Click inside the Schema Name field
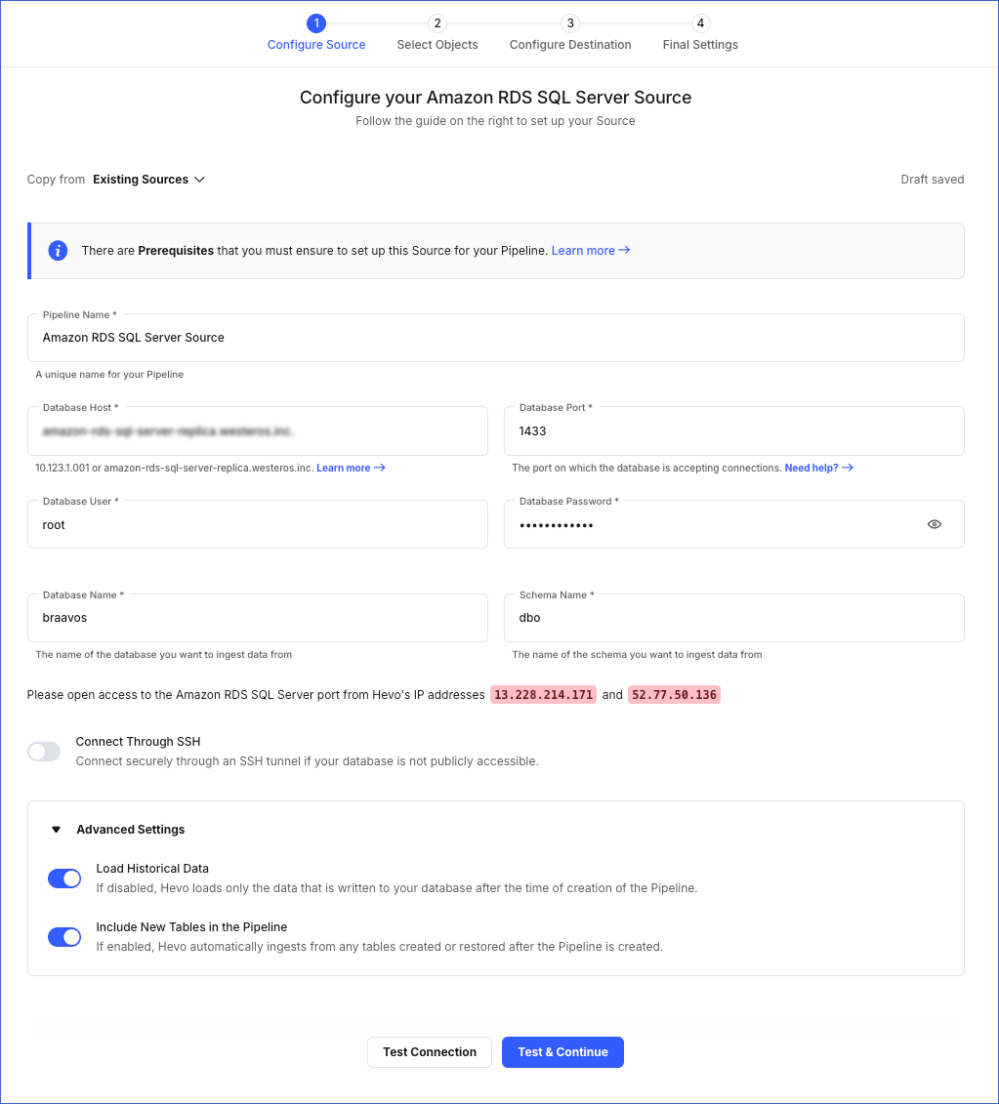The width and height of the screenshot is (999, 1104). click(733, 617)
